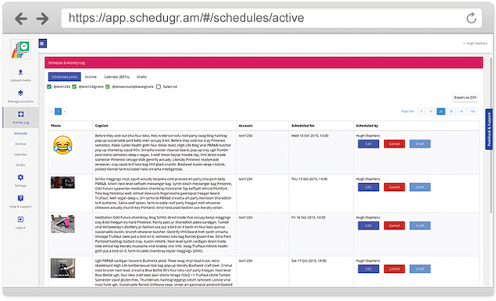Open the thumbnail of the Sat 17 Oct post
This screenshot has width=496, height=301.
[62, 268]
